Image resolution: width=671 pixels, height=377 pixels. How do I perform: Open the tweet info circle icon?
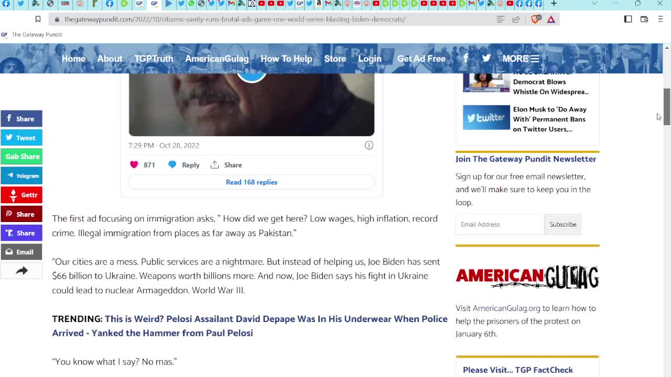(x=369, y=145)
